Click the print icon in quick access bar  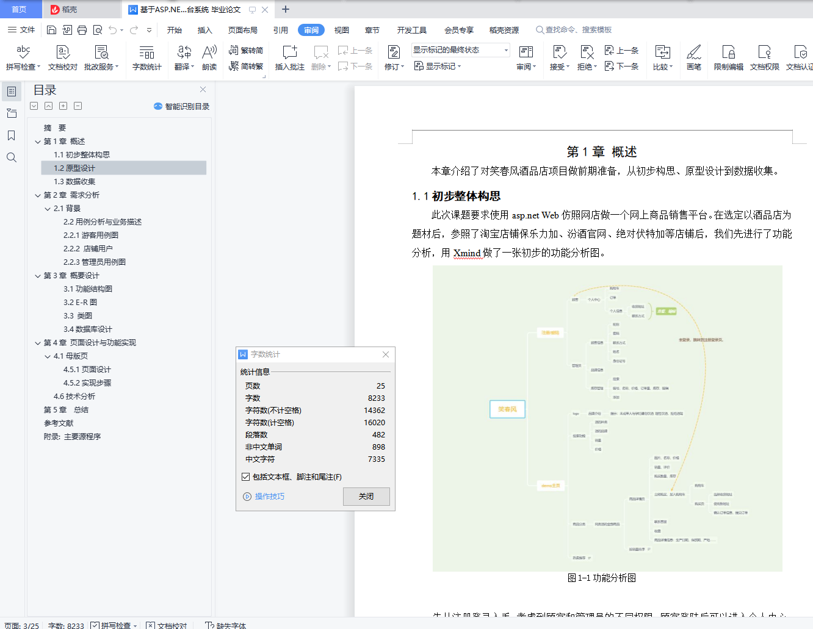[x=82, y=30]
